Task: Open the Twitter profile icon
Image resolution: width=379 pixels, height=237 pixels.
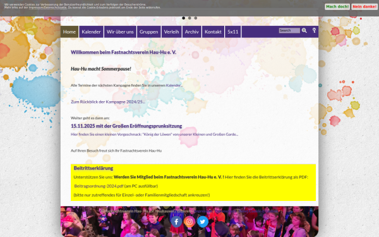Action: [203, 222]
